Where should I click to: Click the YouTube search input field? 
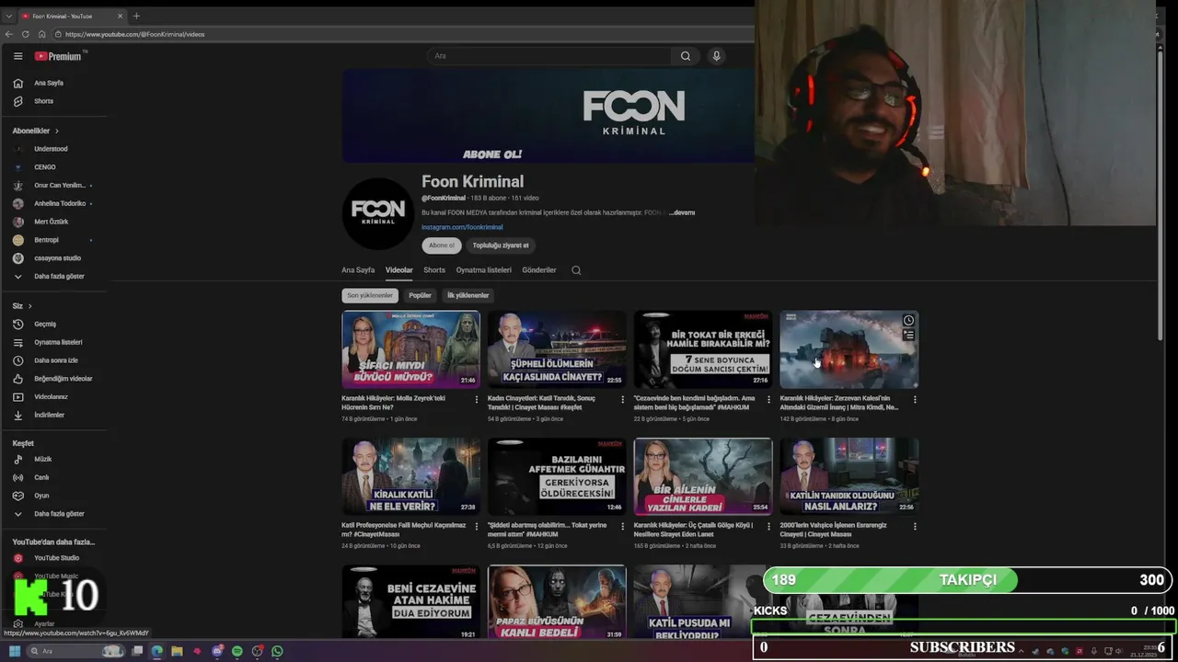[549, 56]
